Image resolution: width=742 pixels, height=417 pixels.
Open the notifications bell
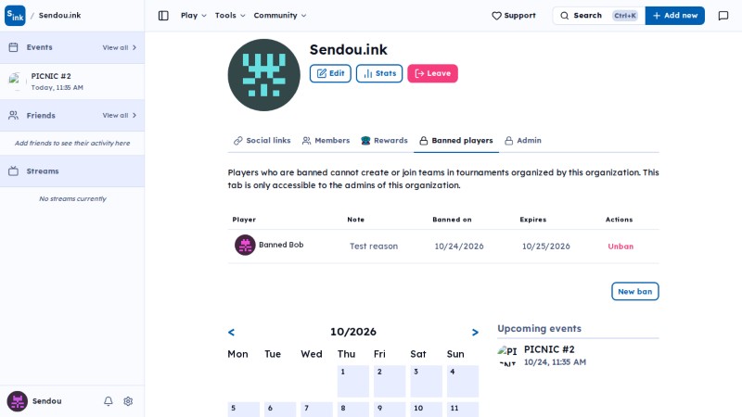coord(109,401)
